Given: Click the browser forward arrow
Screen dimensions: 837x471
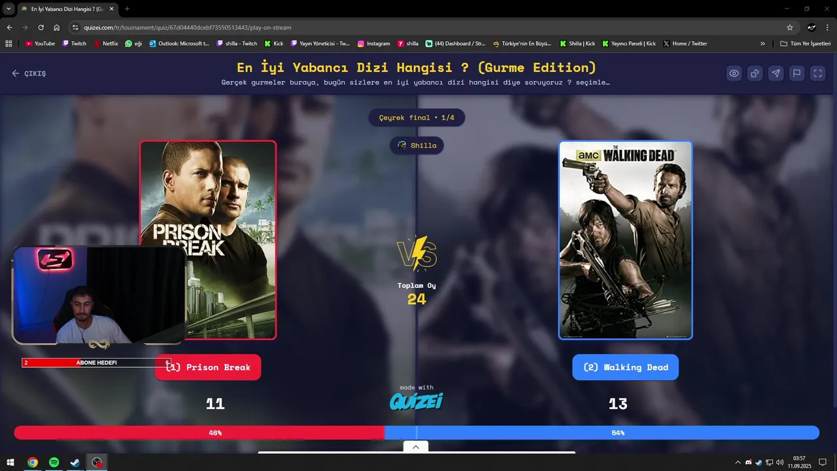Looking at the screenshot, I should pyautogui.click(x=25, y=27).
